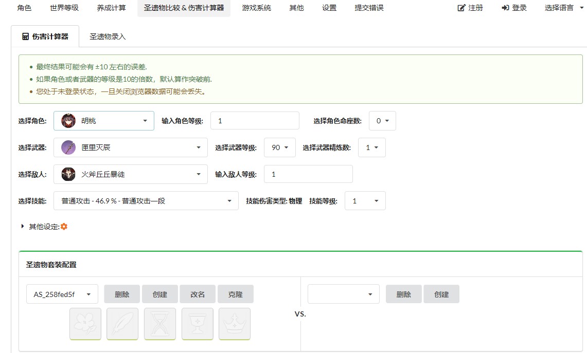Open the enemy dropdown showing 火斧丘丘暴徒
The width and height of the screenshot is (587, 353).
click(130, 174)
